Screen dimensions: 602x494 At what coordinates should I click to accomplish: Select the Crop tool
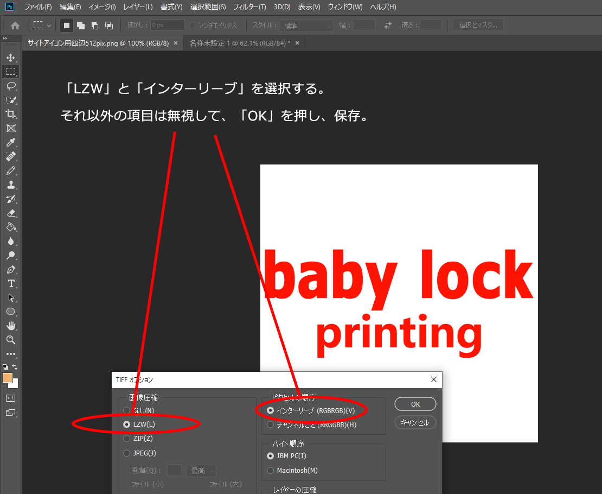(x=10, y=114)
